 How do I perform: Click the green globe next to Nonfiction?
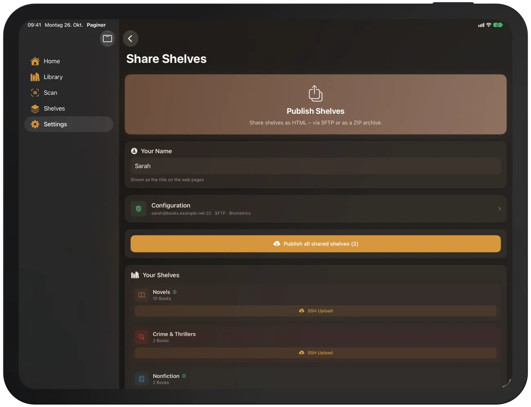point(184,376)
